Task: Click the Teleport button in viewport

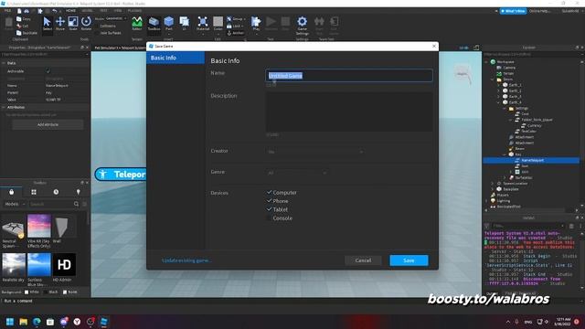Action: click(121, 175)
